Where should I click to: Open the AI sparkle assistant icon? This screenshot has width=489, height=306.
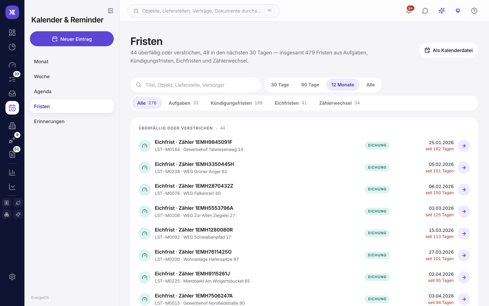coord(442,11)
